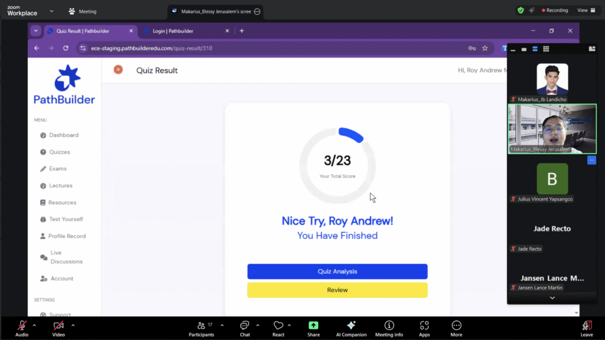Click the green Share screen button
This screenshot has width=605, height=340.
tap(313, 326)
